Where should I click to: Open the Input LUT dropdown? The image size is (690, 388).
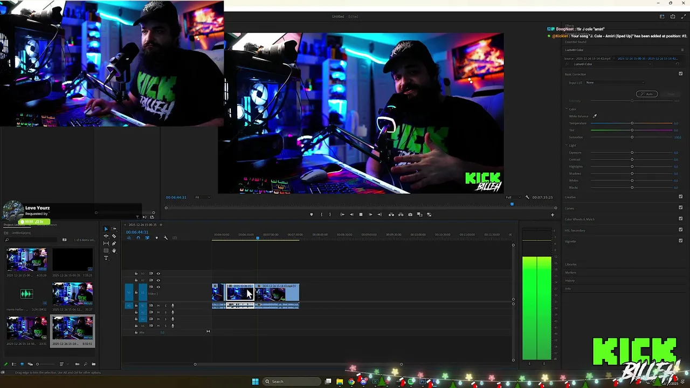[x=615, y=82]
